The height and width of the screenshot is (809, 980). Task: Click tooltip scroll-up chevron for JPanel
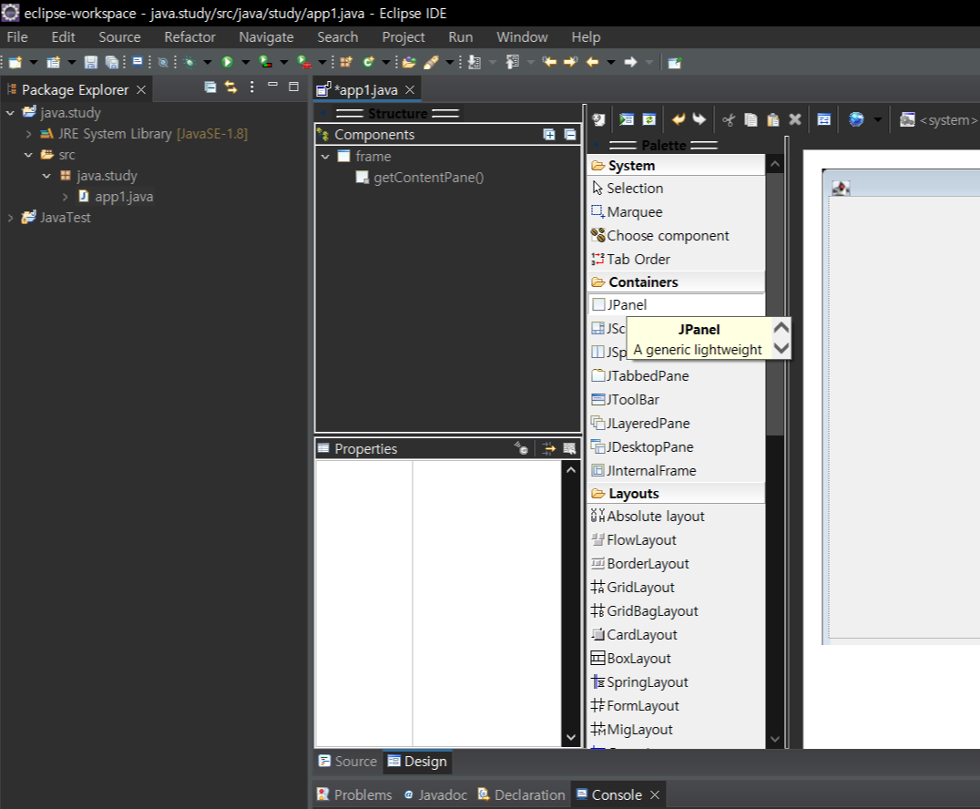(x=781, y=327)
